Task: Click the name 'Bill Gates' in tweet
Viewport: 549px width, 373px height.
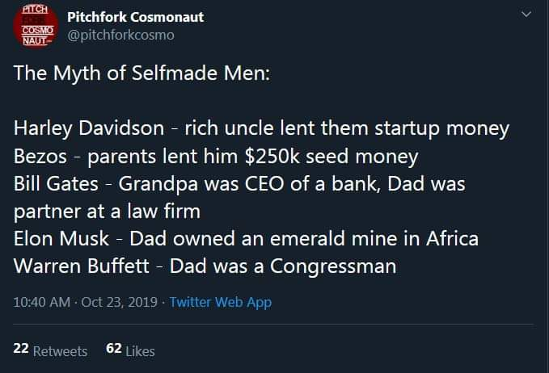Action: coord(55,183)
